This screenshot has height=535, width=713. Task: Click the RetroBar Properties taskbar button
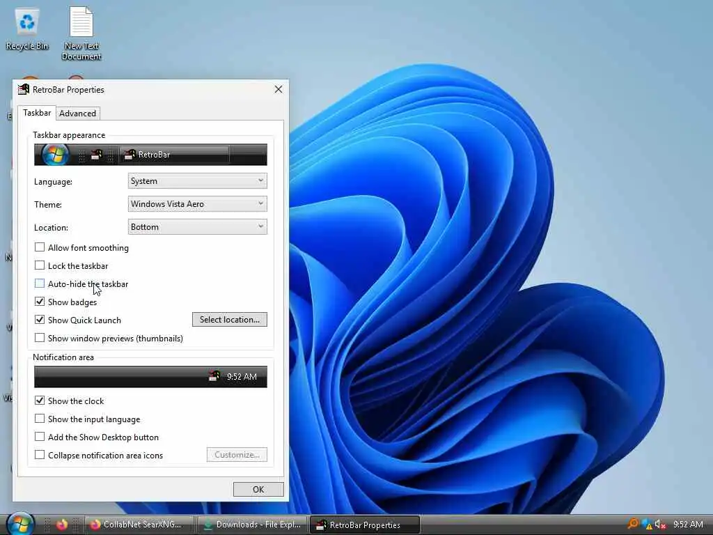[x=364, y=525]
